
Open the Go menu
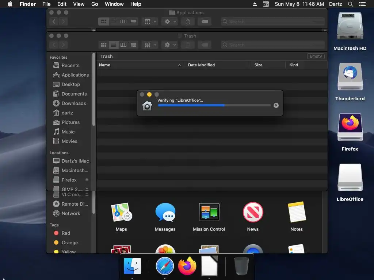95,4
